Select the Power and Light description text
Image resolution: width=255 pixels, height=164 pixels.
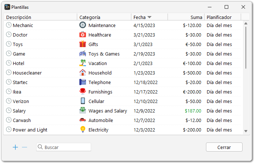tap(30, 130)
